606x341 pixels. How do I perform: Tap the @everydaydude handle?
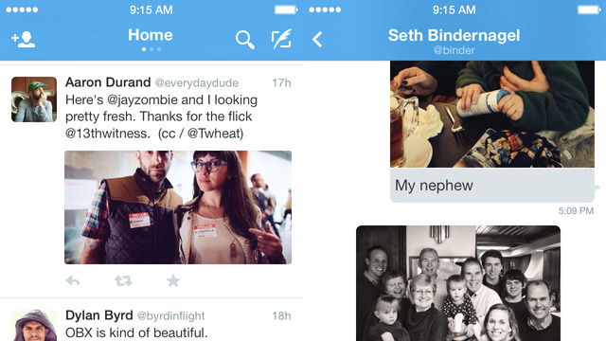pyautogui.click(x=197, y=83)
